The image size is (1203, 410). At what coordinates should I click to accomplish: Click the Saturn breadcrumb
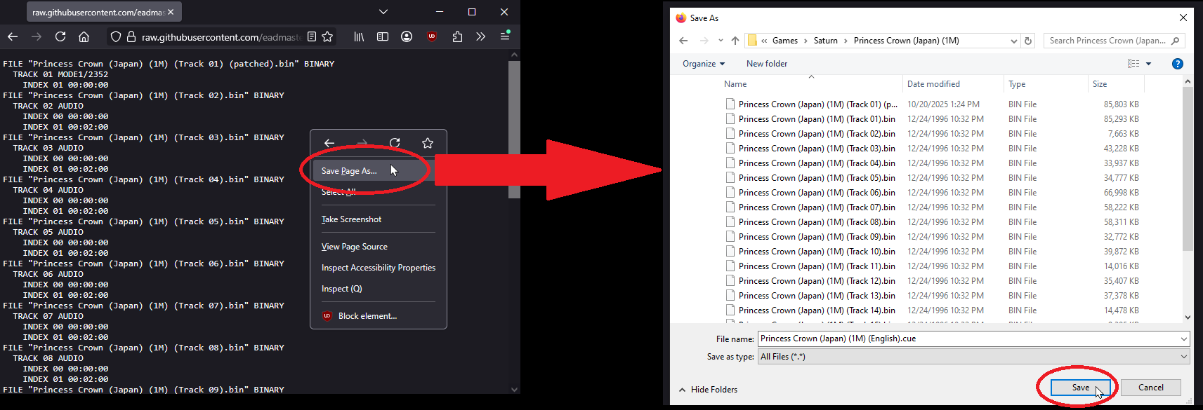coord(826,41)
